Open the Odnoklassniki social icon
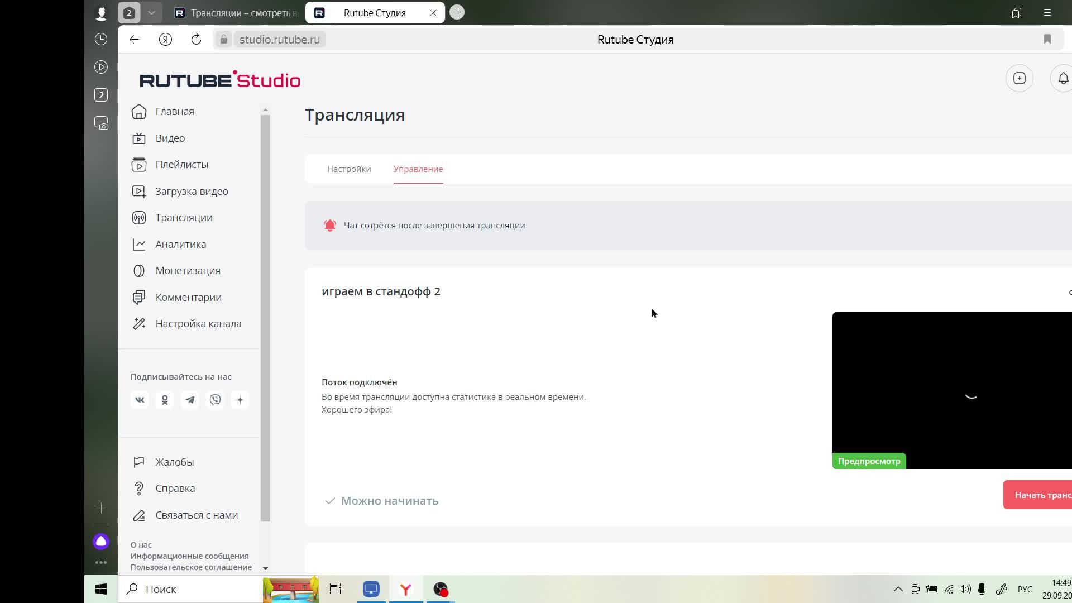Image resolution: width=1072 pixels, height=603 pixels. click(165, 400)
